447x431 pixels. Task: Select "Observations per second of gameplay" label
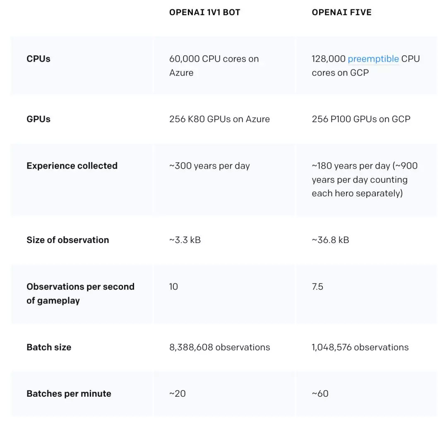[x=80, y=293]
